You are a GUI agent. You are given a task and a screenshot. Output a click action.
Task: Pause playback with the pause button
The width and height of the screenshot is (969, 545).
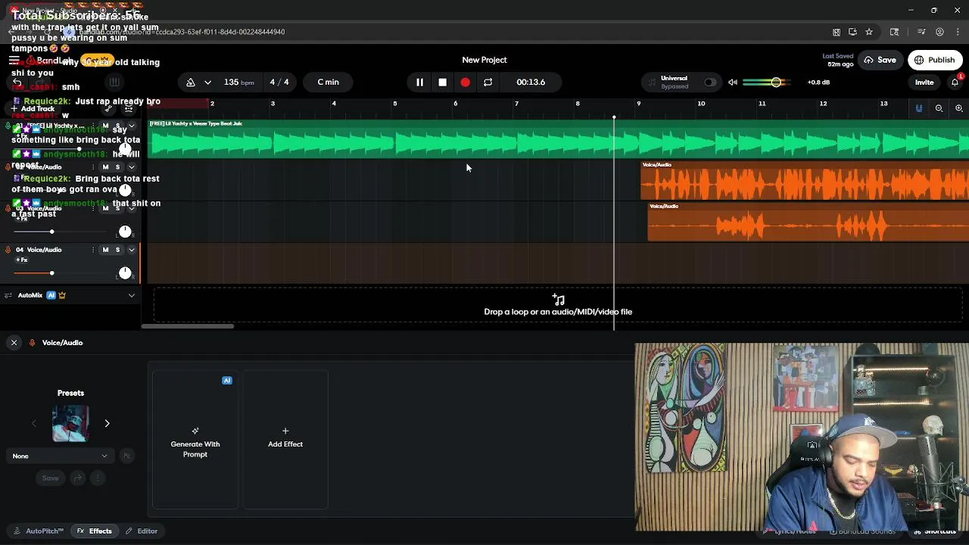pos(419,82)
